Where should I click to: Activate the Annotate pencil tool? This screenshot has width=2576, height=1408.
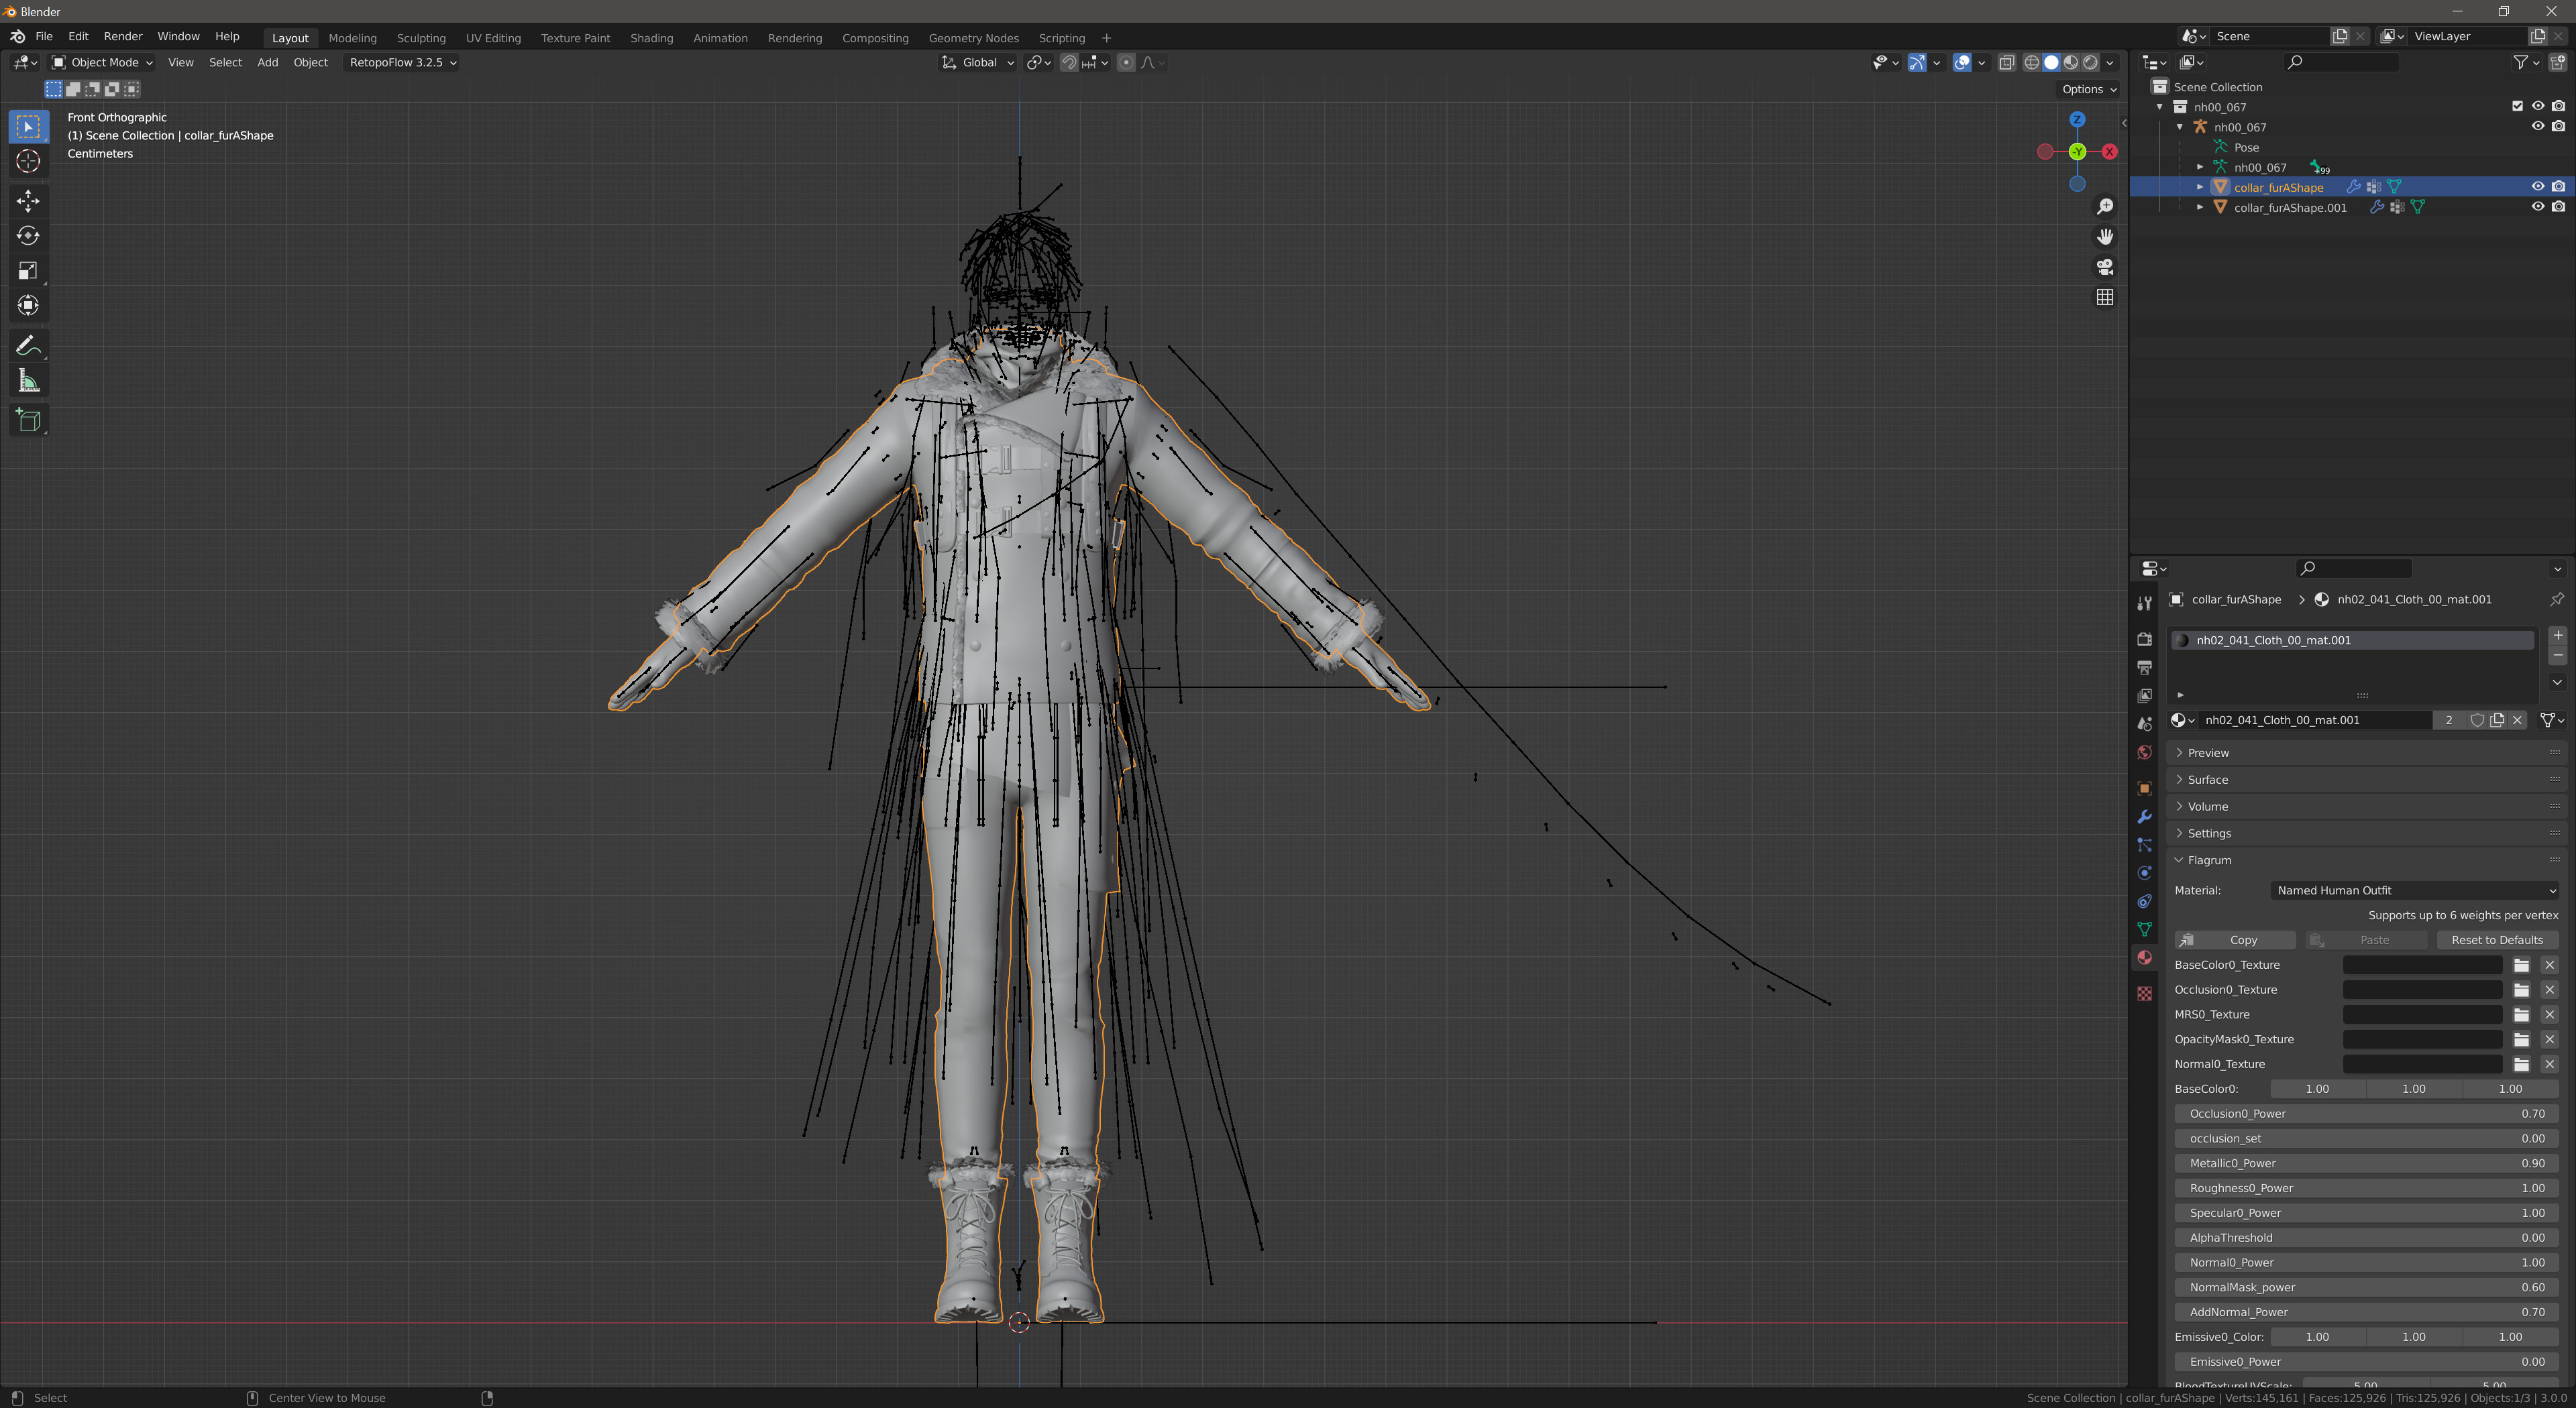coord(28,346)
